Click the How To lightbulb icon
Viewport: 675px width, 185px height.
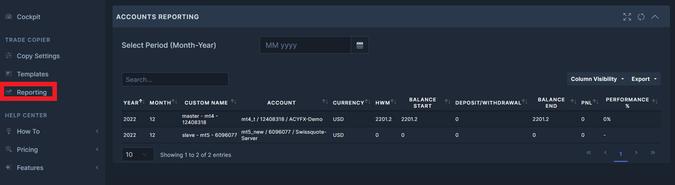9,131
